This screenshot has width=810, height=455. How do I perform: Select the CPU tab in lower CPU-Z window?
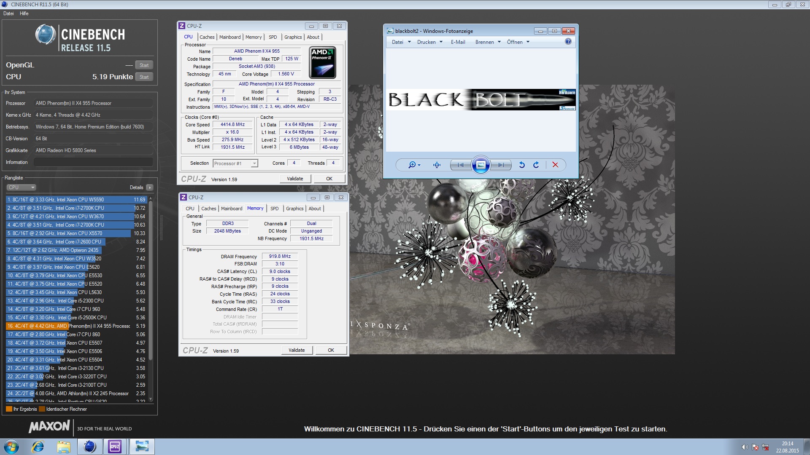[190, 209]
